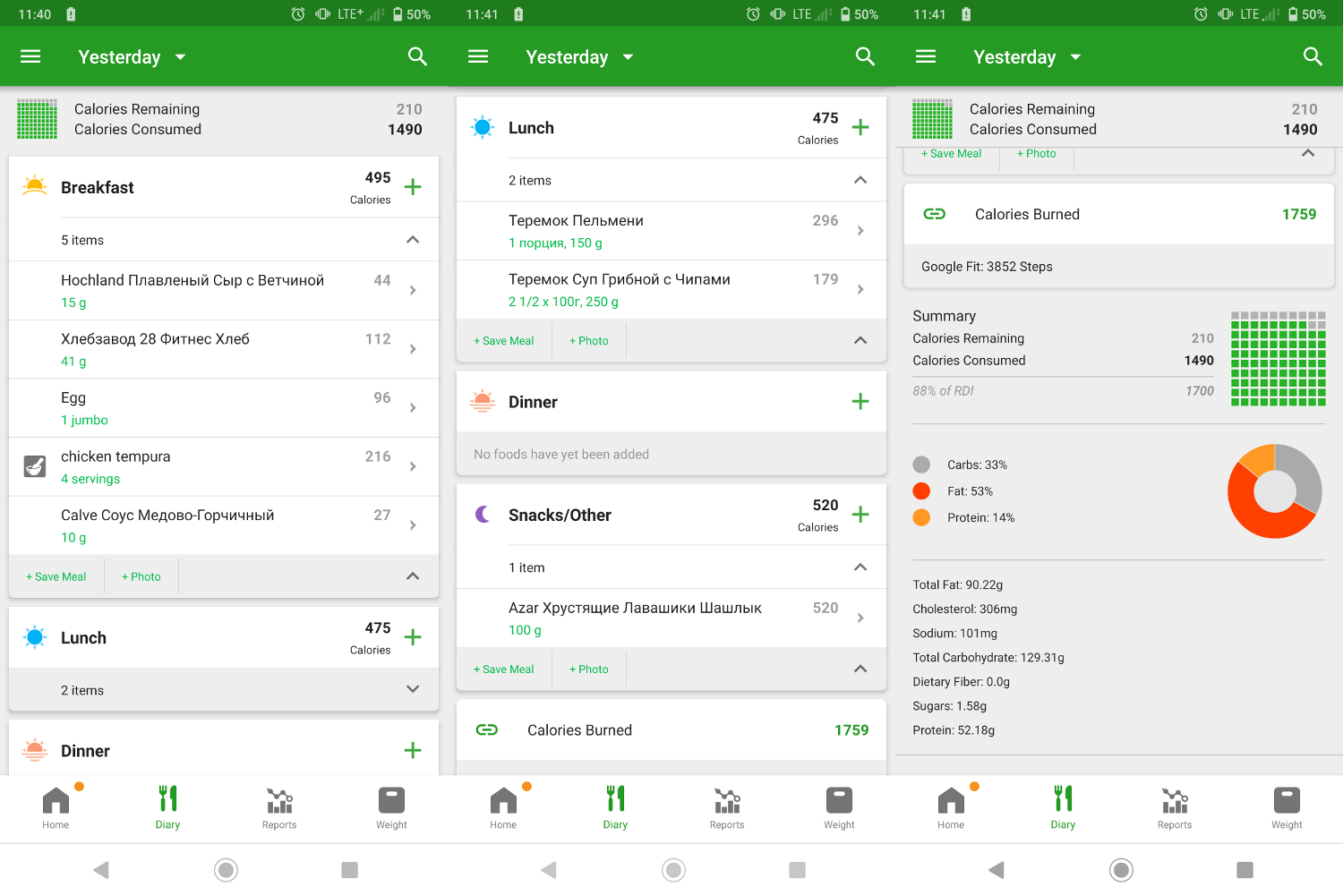Open Weight tab in right screen
The width and height of the screenshot is (1343, 895).
[1287, 807]
